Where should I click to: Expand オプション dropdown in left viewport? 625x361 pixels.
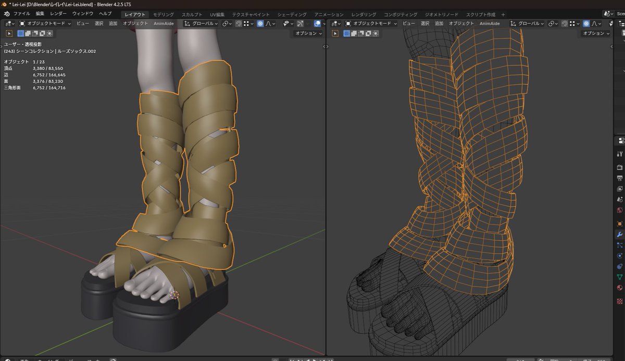308,33
